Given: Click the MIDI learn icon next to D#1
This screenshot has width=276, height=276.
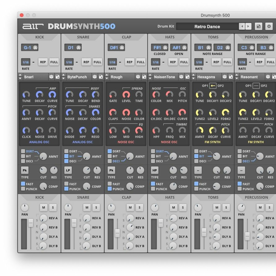Looking at the screenshot, I should (x=122, y=48).
